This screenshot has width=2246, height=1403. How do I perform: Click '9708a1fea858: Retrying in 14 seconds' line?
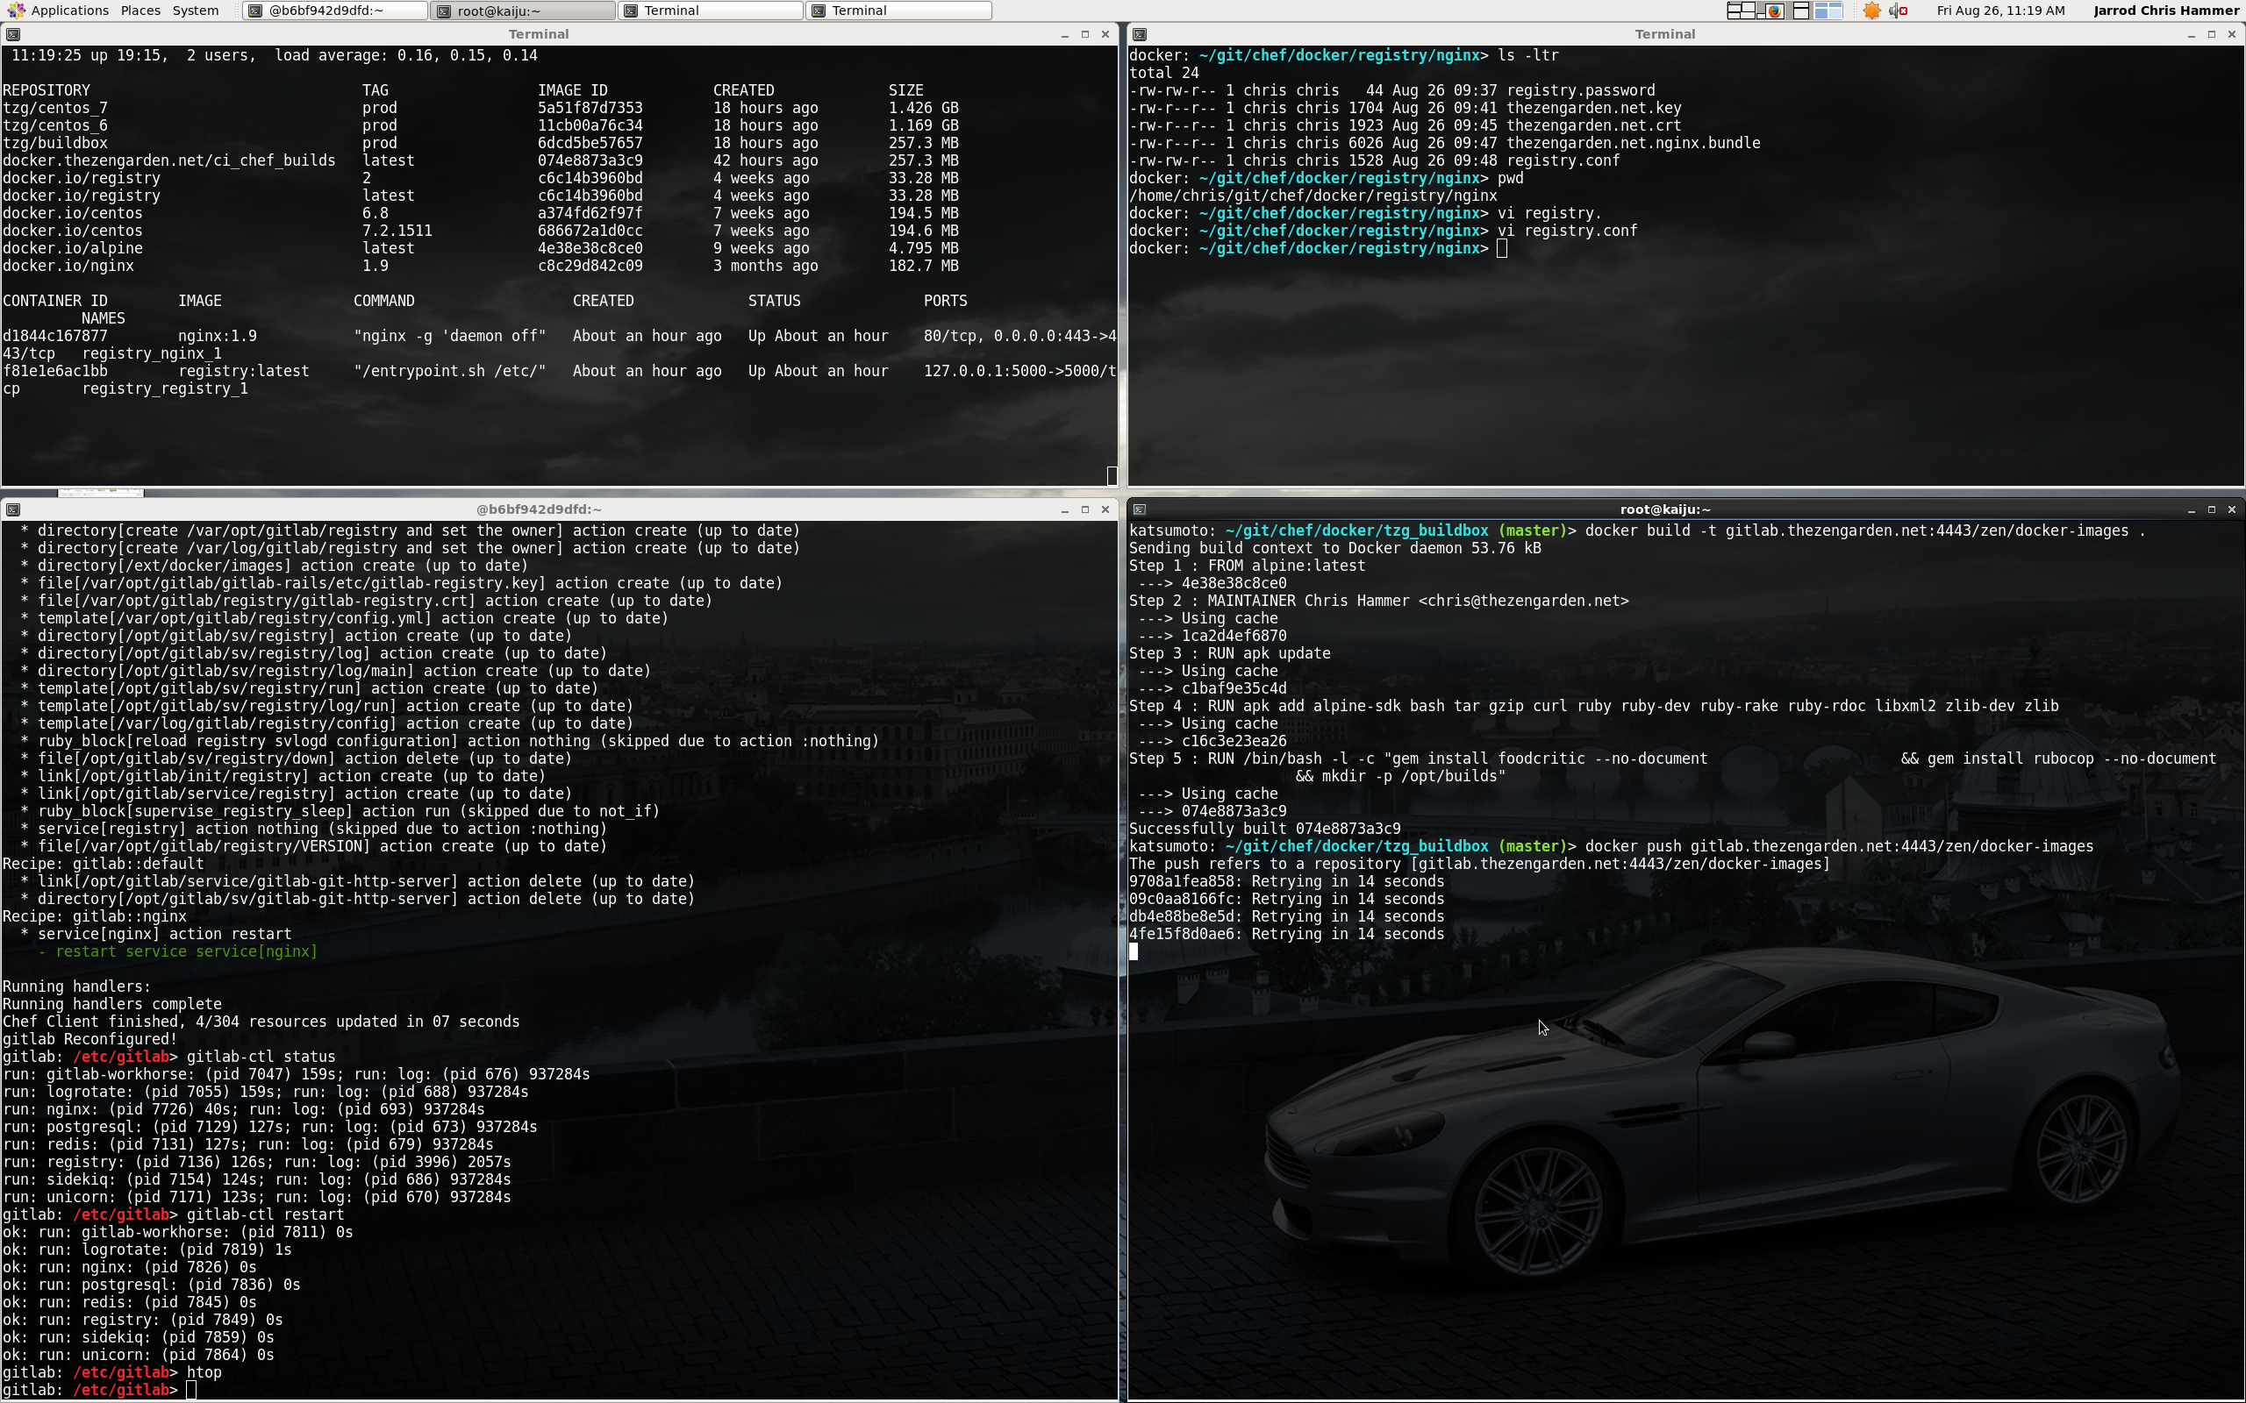tap(1286, 881)
